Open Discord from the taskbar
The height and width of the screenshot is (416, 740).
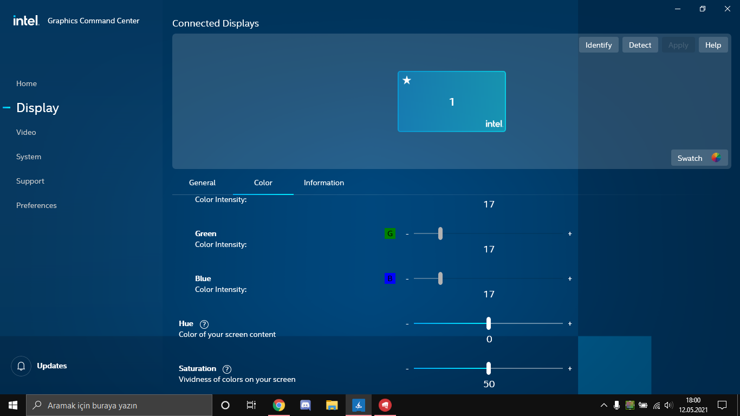point(306,405)
